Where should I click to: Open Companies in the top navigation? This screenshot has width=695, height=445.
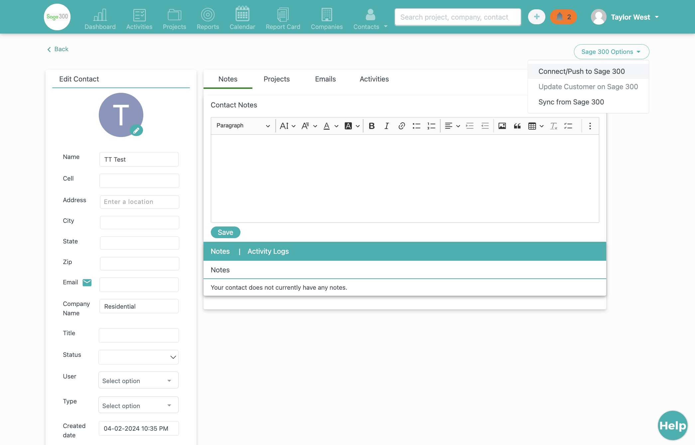pos(327,19)
